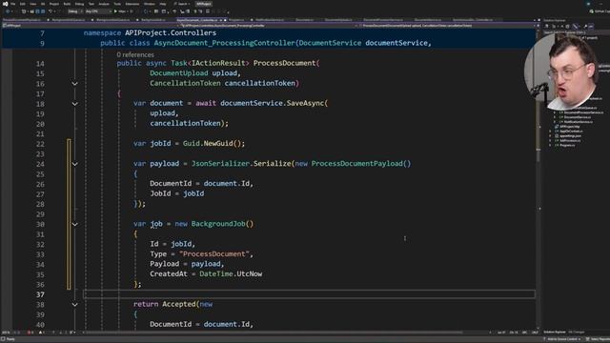
Task: Open DocumentService.cs in Solution Explorer
Action: [x=578, y=117]
